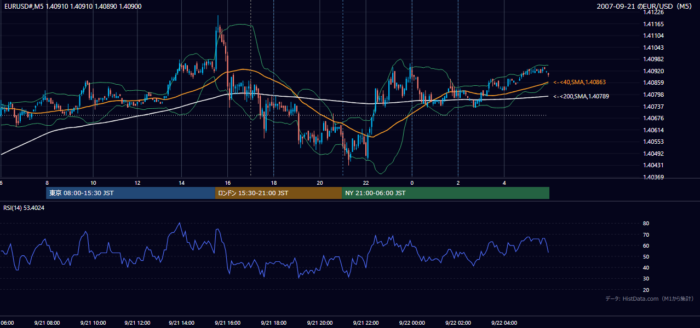Click price axis label 1.40553

click(653, 142)
